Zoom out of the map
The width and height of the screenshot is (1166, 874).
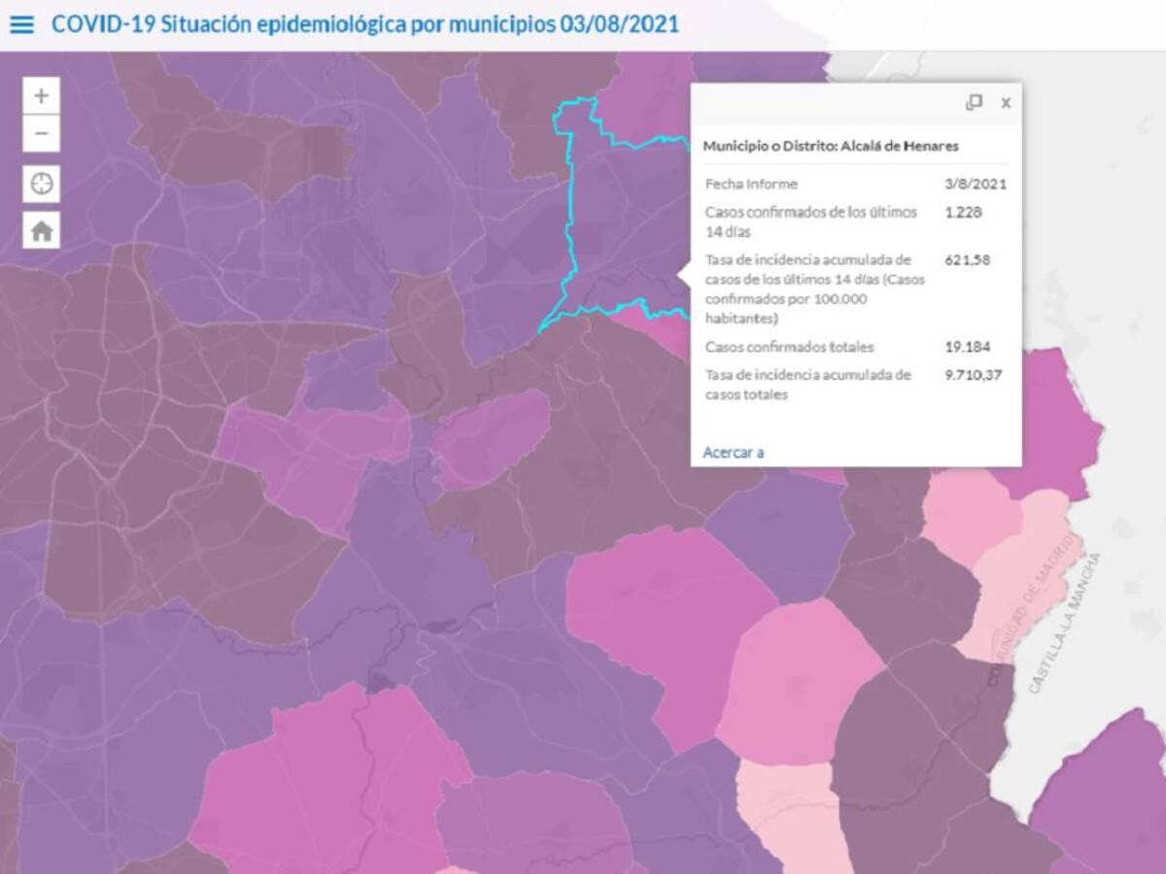click(41, 133)
